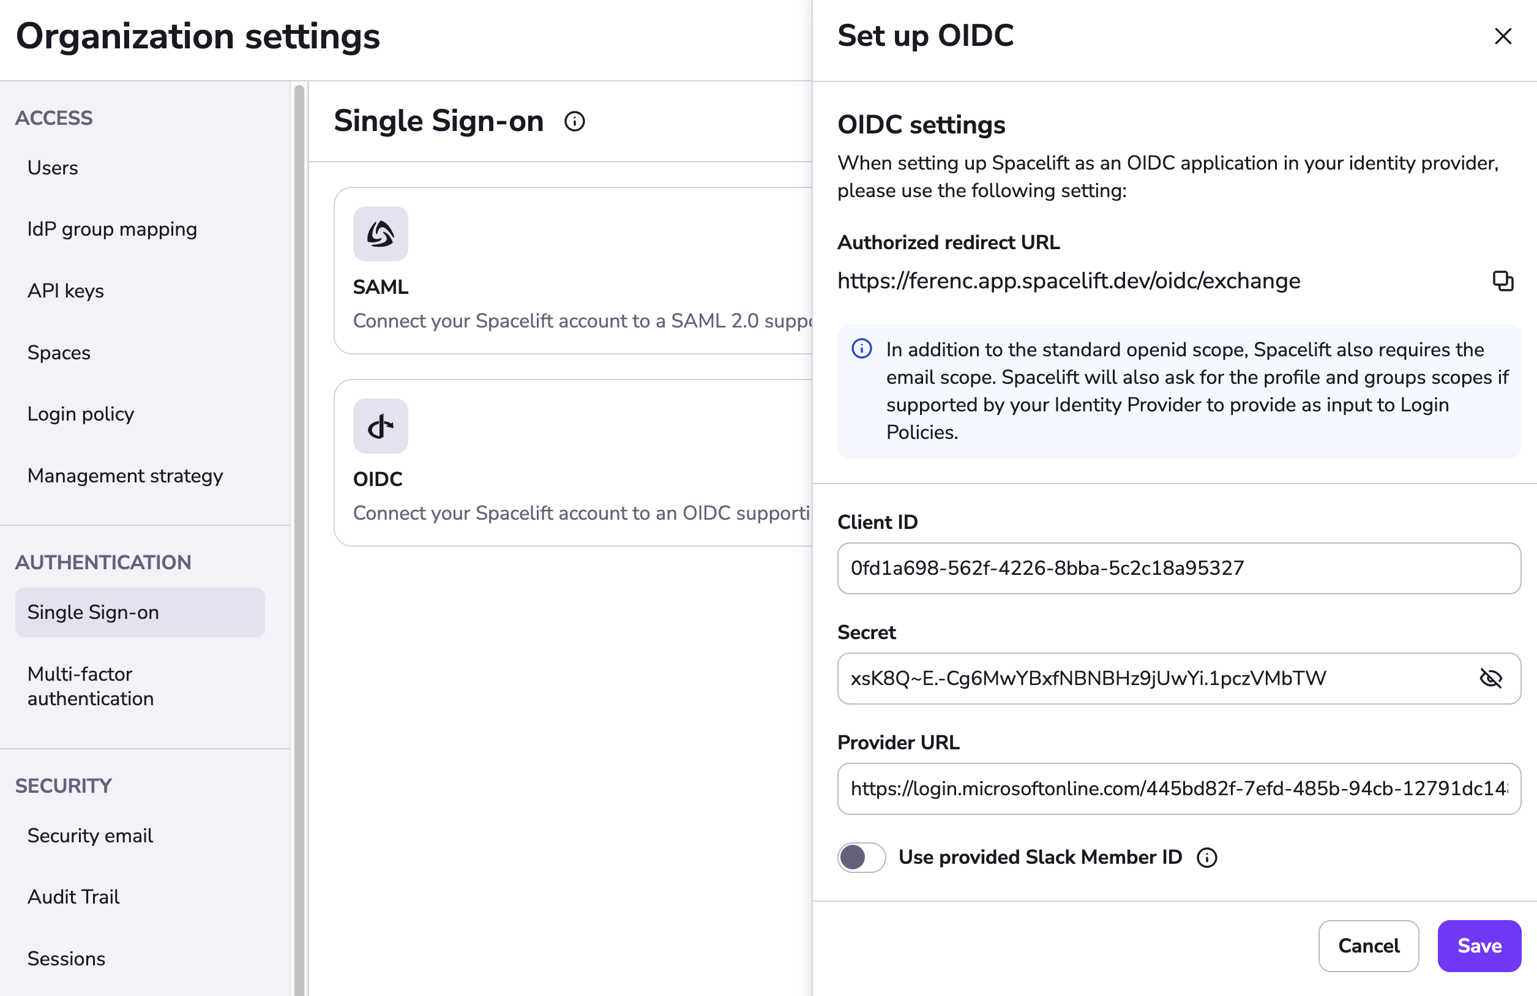Hide the Secret field value
This screenshot has width=1537, height=996.
point(1490,678)
